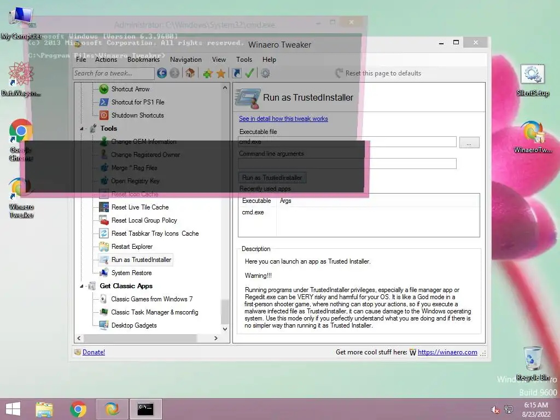This screenshot has height=420, width=560.
Task: Click the Search for a tweak field
Action: click(x=114, y=73)
